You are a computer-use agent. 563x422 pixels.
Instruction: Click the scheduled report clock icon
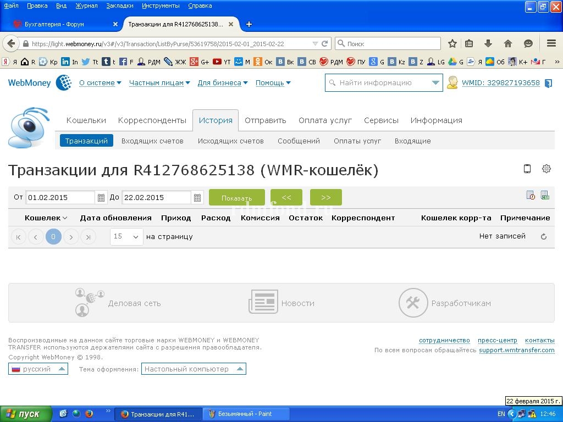tap(531, 195)
